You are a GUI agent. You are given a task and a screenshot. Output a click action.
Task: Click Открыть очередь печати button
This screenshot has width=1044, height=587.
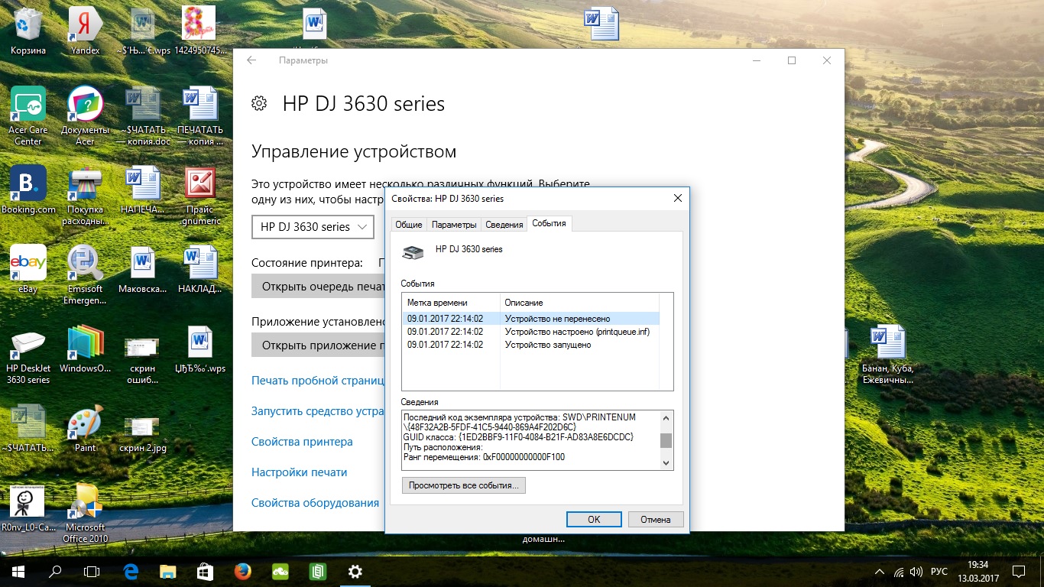click(318, 287)
